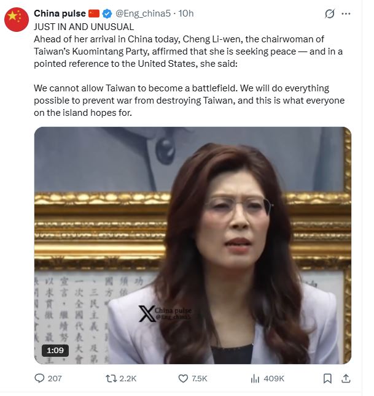Like the post using the heart icon

pyautogui.click(x=193, y=378)
